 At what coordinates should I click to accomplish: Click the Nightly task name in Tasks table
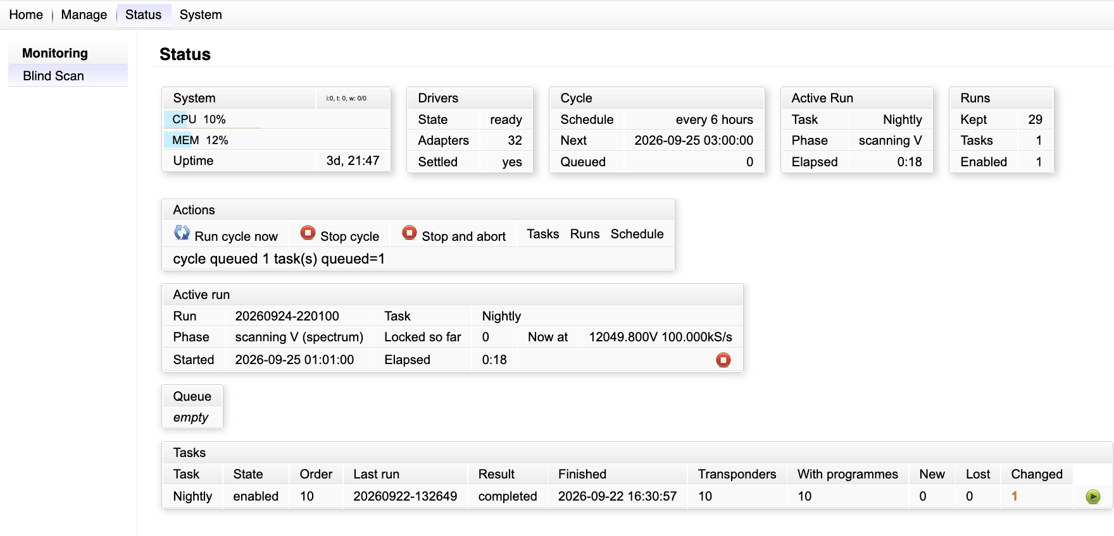[192, 496]
